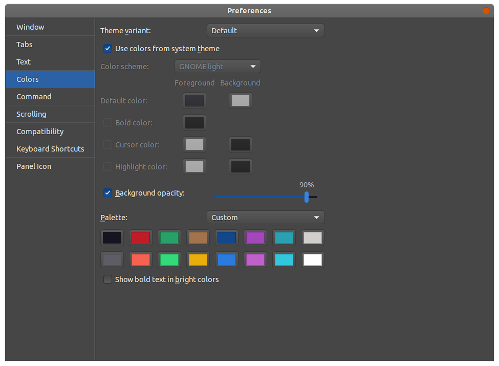Open the Highlight color background swatch
This screenshot has height=366, width=499.
coord(240,167)
